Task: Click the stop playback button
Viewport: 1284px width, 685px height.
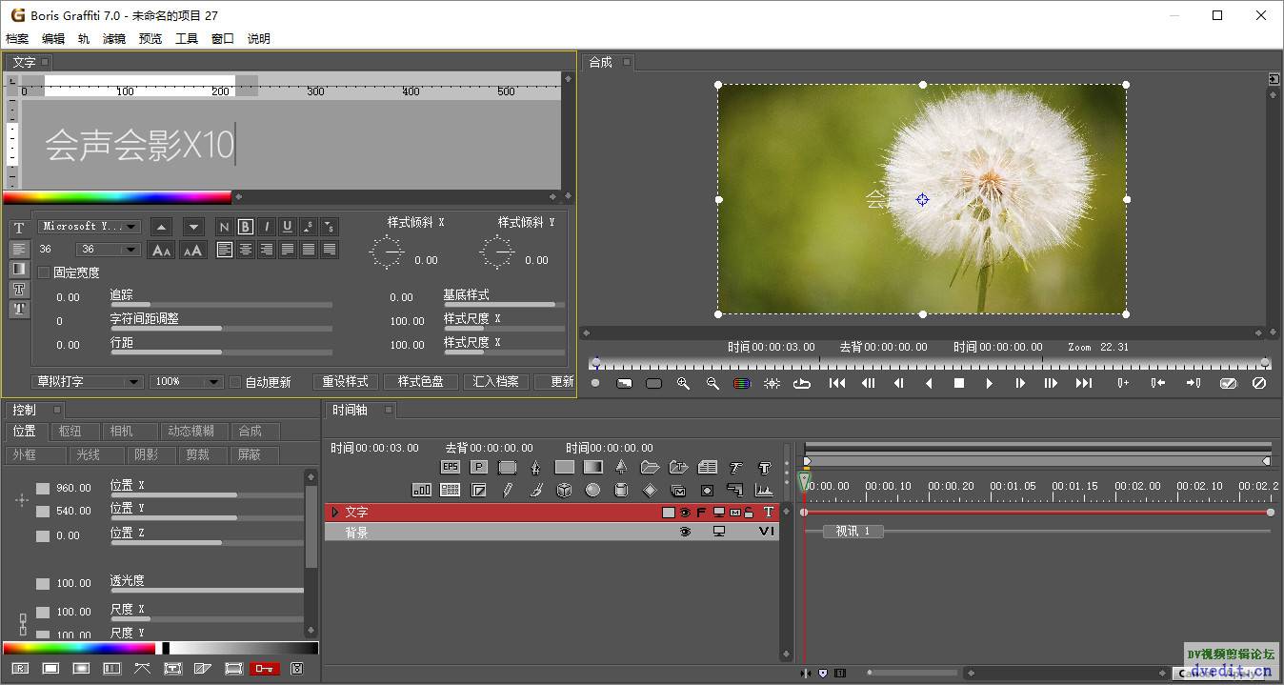Action: [959, 383]
